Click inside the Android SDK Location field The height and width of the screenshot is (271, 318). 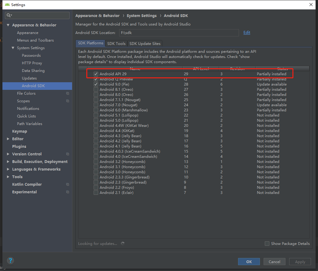(x=179, y=32)
